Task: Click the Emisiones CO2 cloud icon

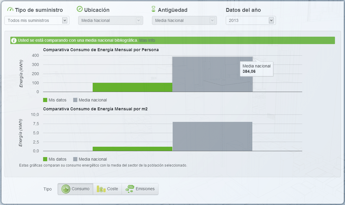Action: click(130, 189)
